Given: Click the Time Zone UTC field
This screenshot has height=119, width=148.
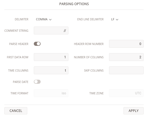Looking at the screenshot, I should (x=126, y=93).
